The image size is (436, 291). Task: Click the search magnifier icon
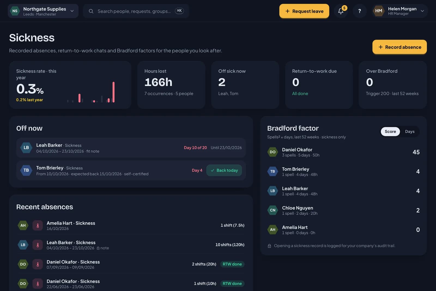click(91, 11)
